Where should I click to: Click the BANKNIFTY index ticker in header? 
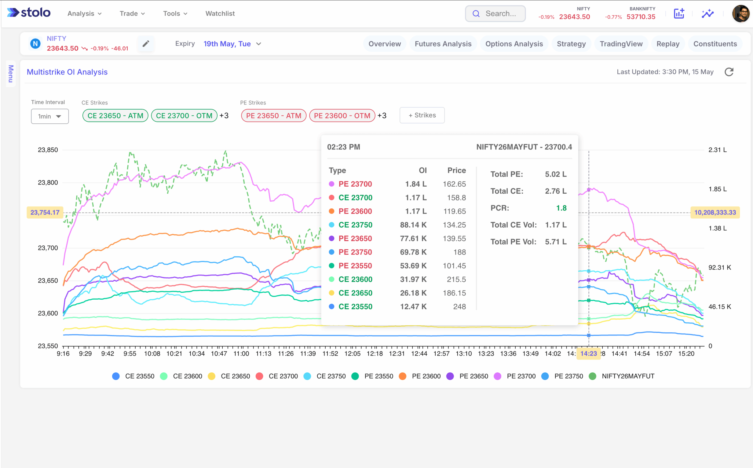[x=630, y=14]
